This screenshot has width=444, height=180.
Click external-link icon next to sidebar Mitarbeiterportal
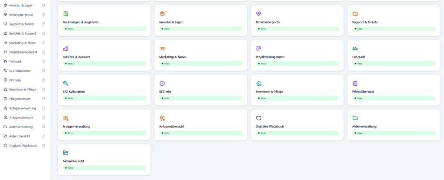point(43,15)
